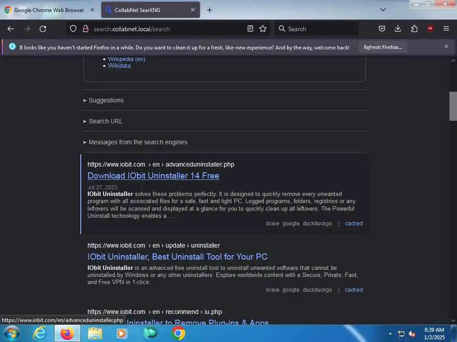This screenshot has width=457, height=342.
Task: Click the information icon in notification bar
Action: 12,46
